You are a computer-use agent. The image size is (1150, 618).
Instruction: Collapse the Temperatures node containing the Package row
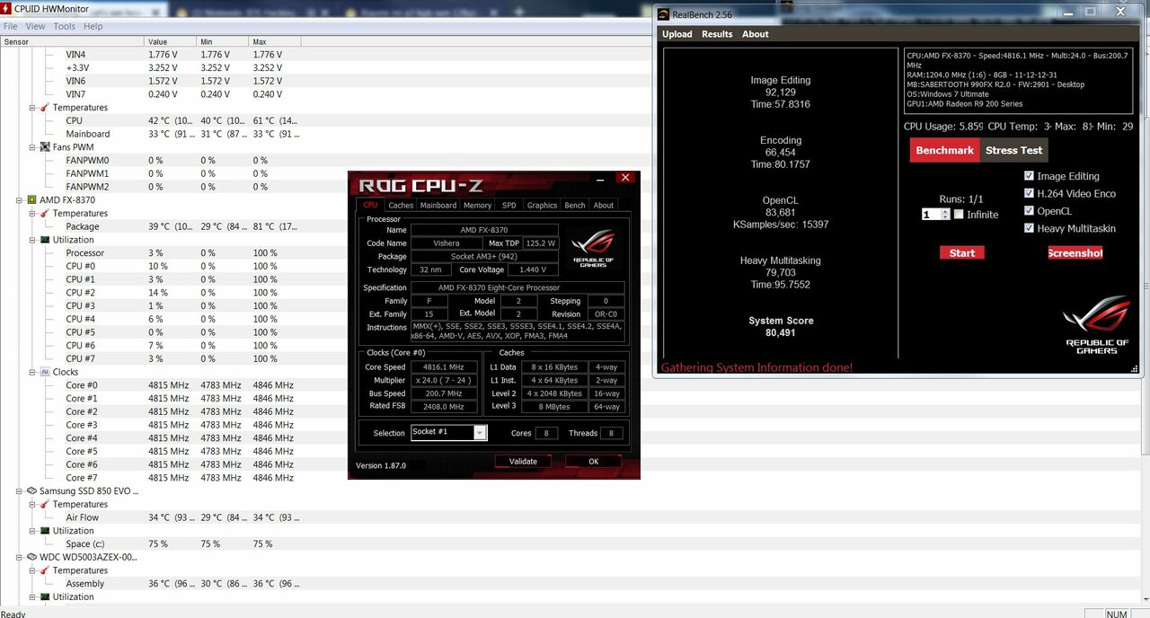(32, 214)
